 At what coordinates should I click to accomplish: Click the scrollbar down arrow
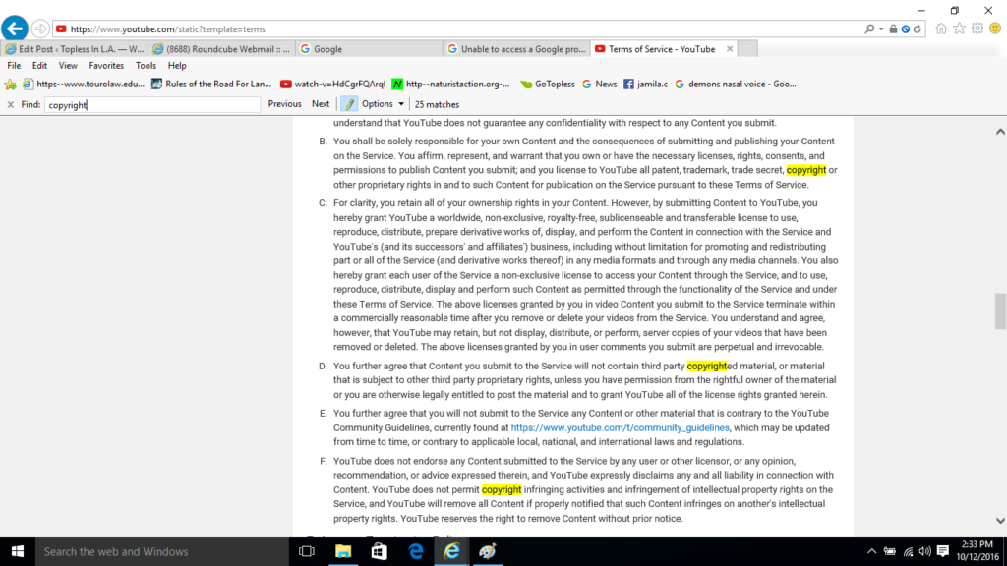(1000, 521)
